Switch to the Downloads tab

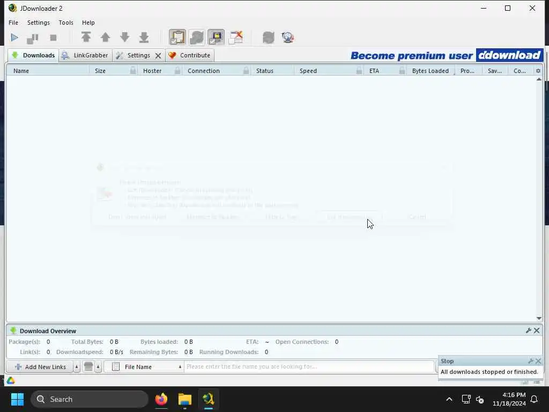coord(33,55)
